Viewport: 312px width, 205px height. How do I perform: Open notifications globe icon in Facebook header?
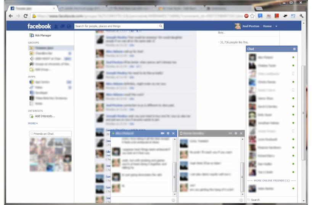pos(69,26)
